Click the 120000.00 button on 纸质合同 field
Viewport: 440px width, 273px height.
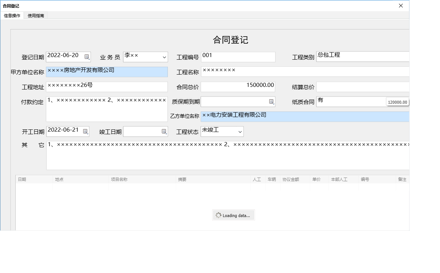point(397,101)
